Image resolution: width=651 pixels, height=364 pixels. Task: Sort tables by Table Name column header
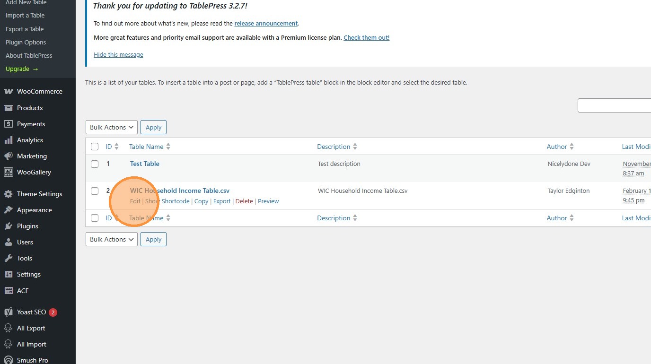tap(146, 147)
